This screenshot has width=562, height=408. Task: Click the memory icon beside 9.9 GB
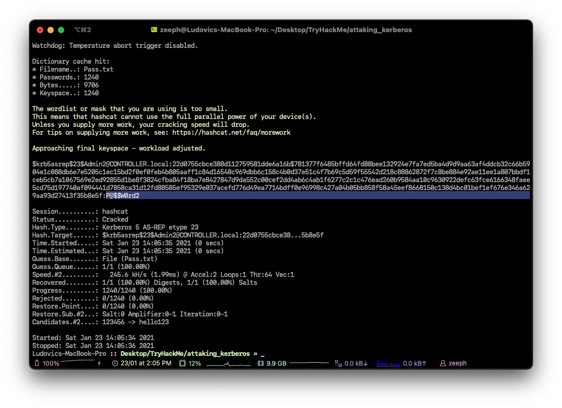coord(260,363)
